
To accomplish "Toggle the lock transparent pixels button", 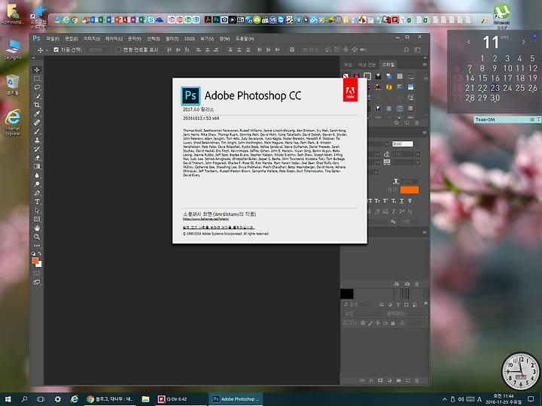I will tap(363, 323).
